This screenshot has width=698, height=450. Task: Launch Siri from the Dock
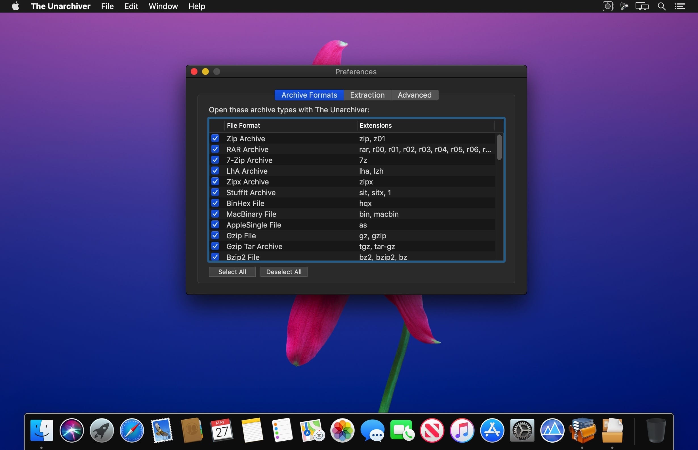[x=72, y=430]
